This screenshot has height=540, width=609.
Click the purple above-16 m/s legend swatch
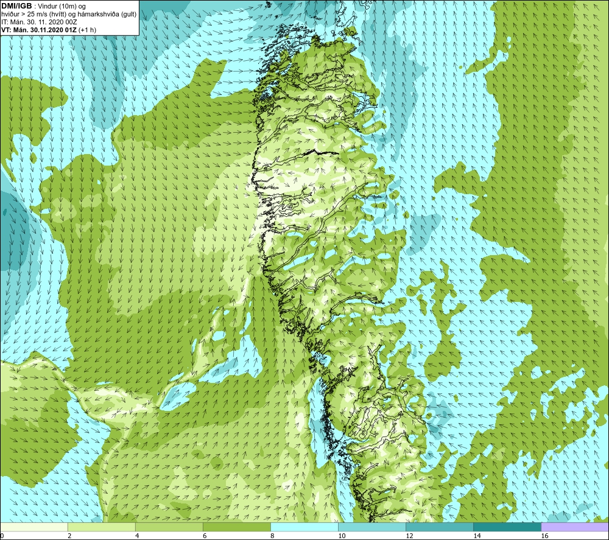tap(575, 527)
